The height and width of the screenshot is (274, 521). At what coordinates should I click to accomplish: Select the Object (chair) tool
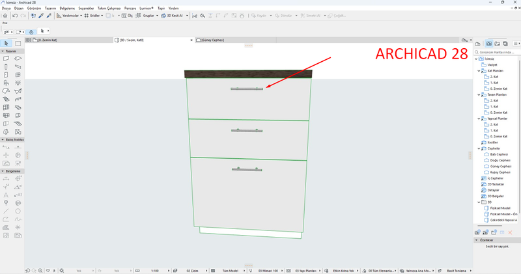(x=6, y=83)
